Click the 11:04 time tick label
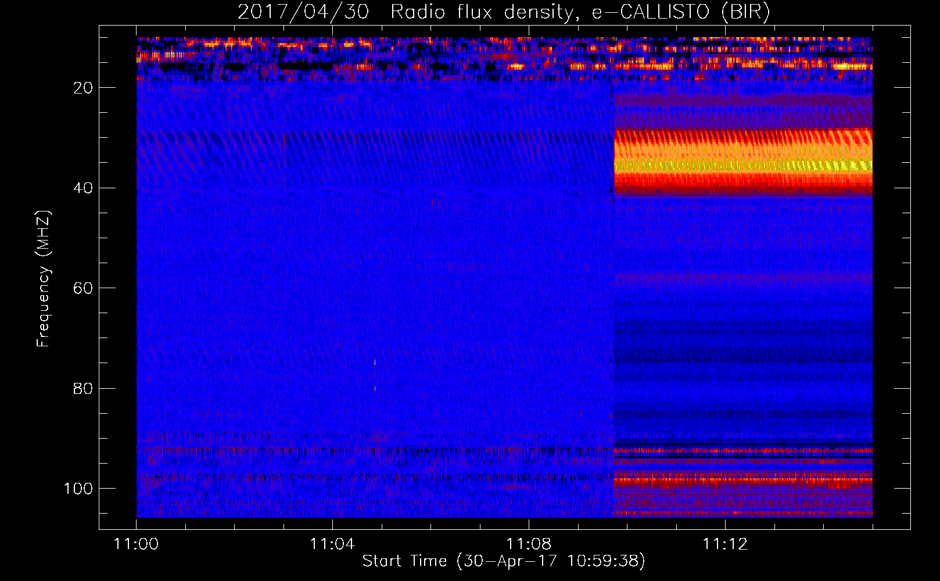The width and height of the screenshot is (940, 581). click(332, 544)
